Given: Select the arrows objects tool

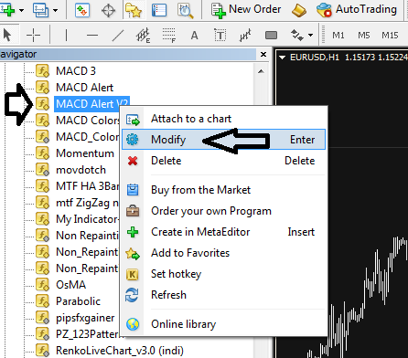Looking at the screenshot, I should [x=296, y=36].
